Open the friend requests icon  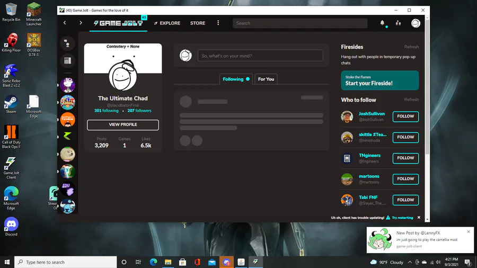tap(398, 23)
